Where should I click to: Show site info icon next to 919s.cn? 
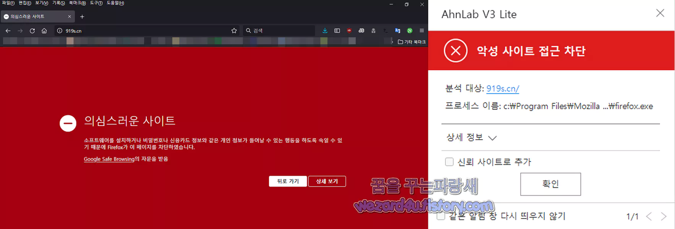click(x=60, y=31)
